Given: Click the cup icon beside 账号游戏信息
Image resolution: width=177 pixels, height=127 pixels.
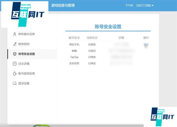Looking at the screenshot, I should pyautogui.click(x=15, y=74).
